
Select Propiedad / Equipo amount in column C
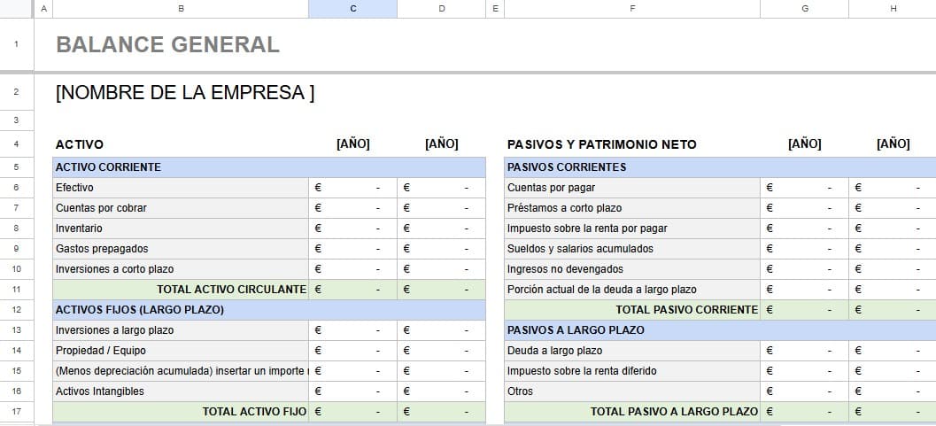tap(352, 350)
